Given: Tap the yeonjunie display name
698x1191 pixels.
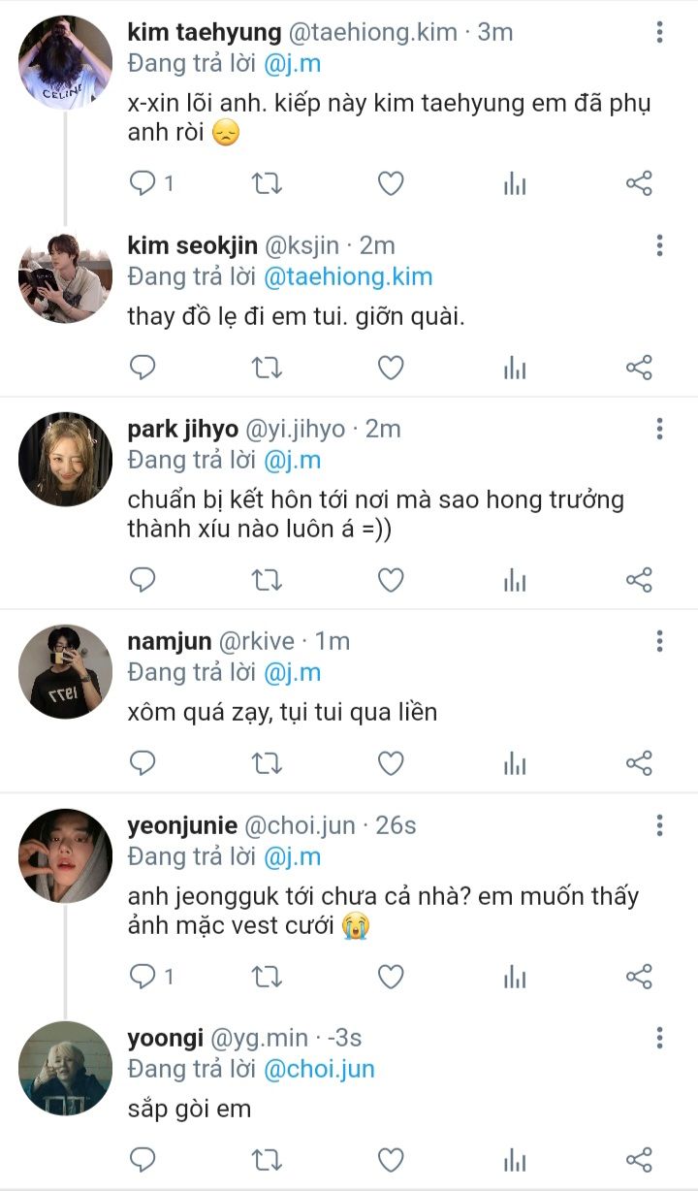Looking at the screenshot, I should coord(182,825).
